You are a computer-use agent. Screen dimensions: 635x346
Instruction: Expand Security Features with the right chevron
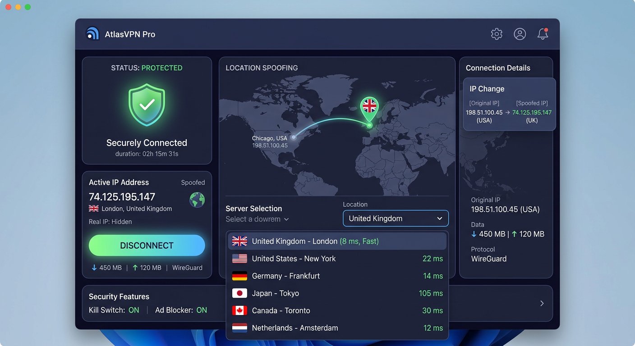click(542, 303)
